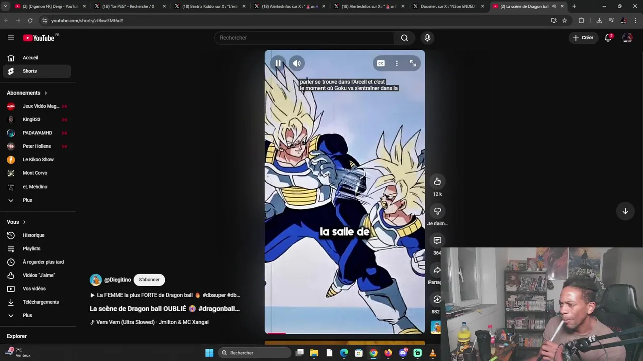This screenshot has width=643, height=361.
Task: Open the La FEMME la plus FORTE video link
Action: pyautogui.click(x=165, y=295)
